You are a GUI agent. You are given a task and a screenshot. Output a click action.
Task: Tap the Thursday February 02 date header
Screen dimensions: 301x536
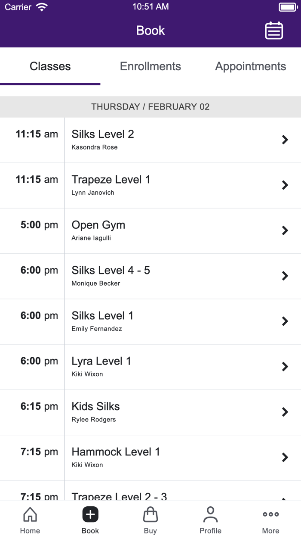click(x=150, y=107)
